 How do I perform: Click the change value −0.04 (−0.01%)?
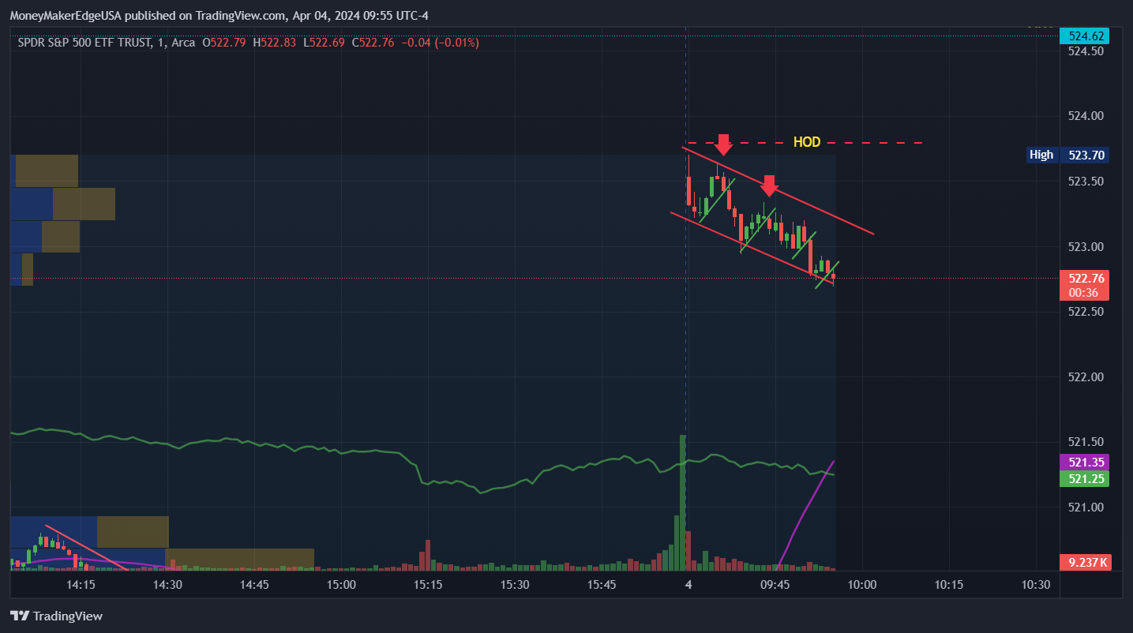pos(440,43)
